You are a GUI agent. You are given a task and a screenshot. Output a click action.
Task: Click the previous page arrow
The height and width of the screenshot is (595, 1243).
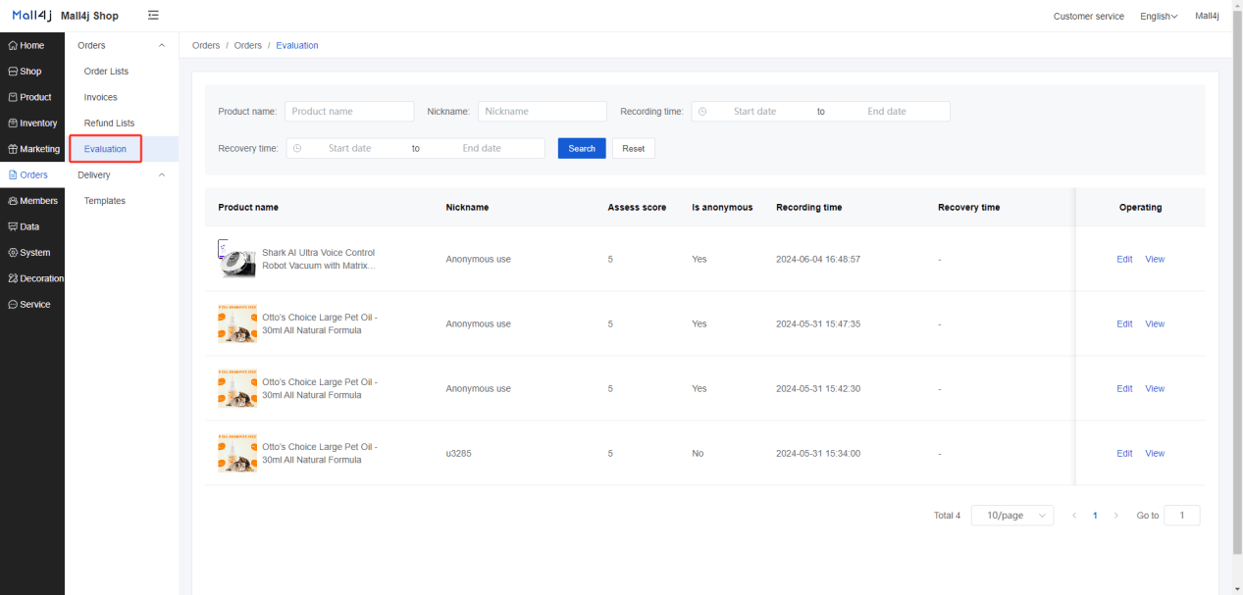point(1074,516)
